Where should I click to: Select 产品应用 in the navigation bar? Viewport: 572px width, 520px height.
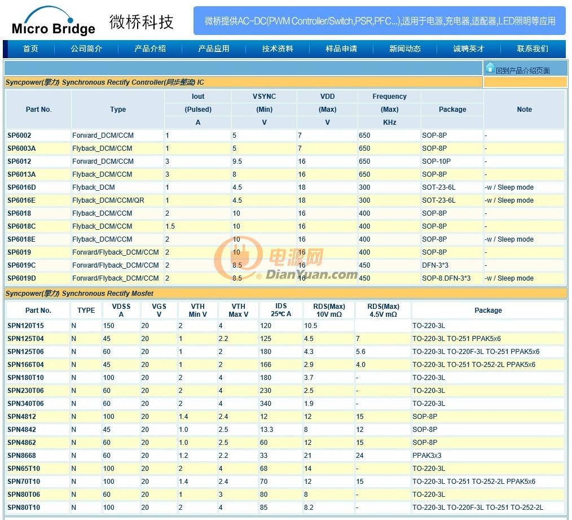click(x=214, y=49)
